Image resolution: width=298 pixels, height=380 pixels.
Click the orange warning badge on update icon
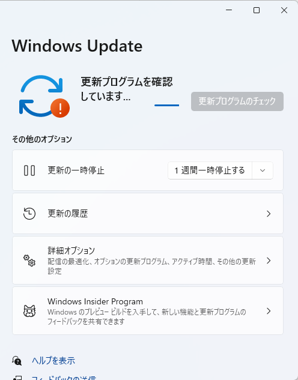[60, 108]
